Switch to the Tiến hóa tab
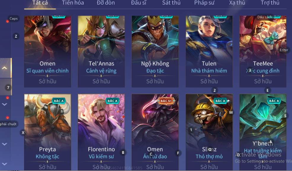Screen dimensions: 292x171 [73, 3]
